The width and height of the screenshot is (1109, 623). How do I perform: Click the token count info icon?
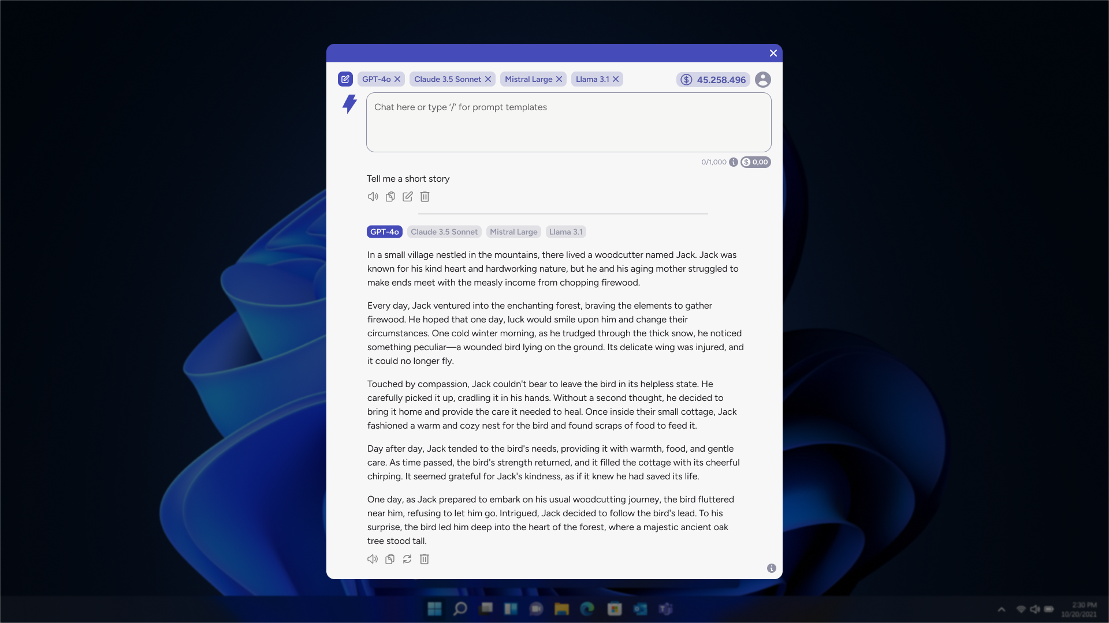click(x=734, y=162)
